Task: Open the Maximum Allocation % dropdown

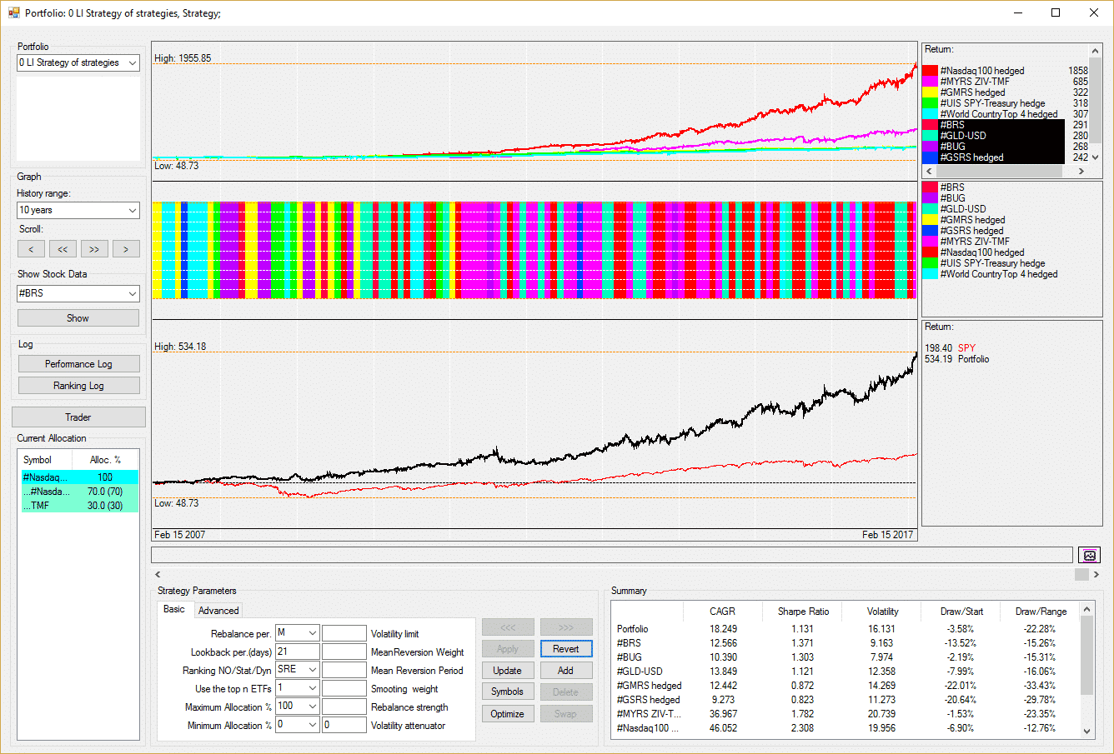Action: (297, 707)
